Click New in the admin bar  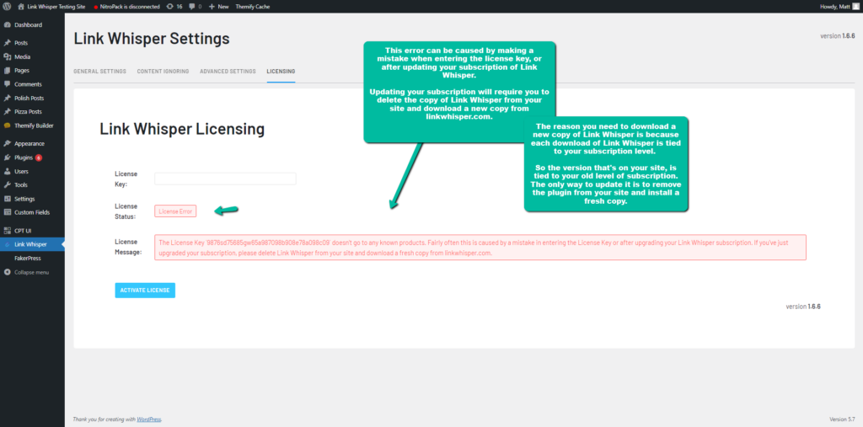coord(222,7)
